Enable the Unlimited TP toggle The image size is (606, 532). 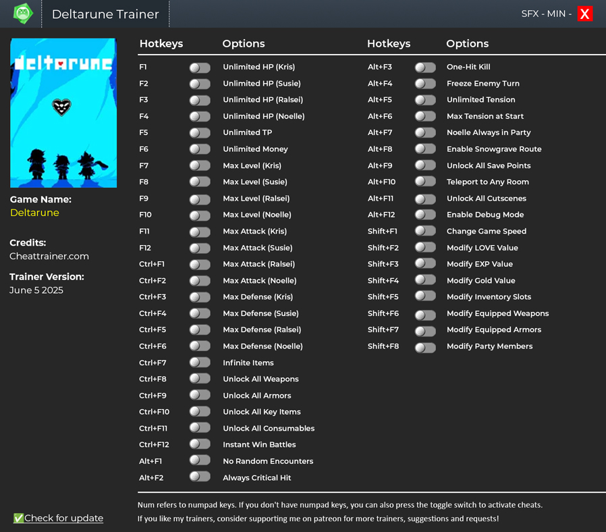pos(200,133)
